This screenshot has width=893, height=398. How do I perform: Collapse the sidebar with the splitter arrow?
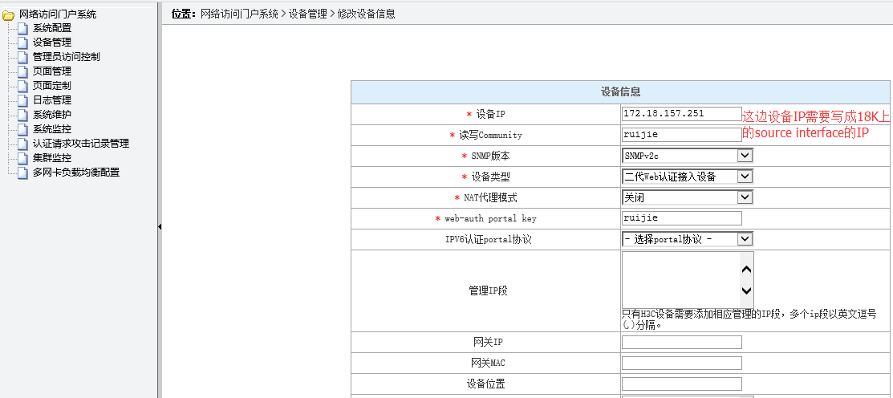(160, 226)
